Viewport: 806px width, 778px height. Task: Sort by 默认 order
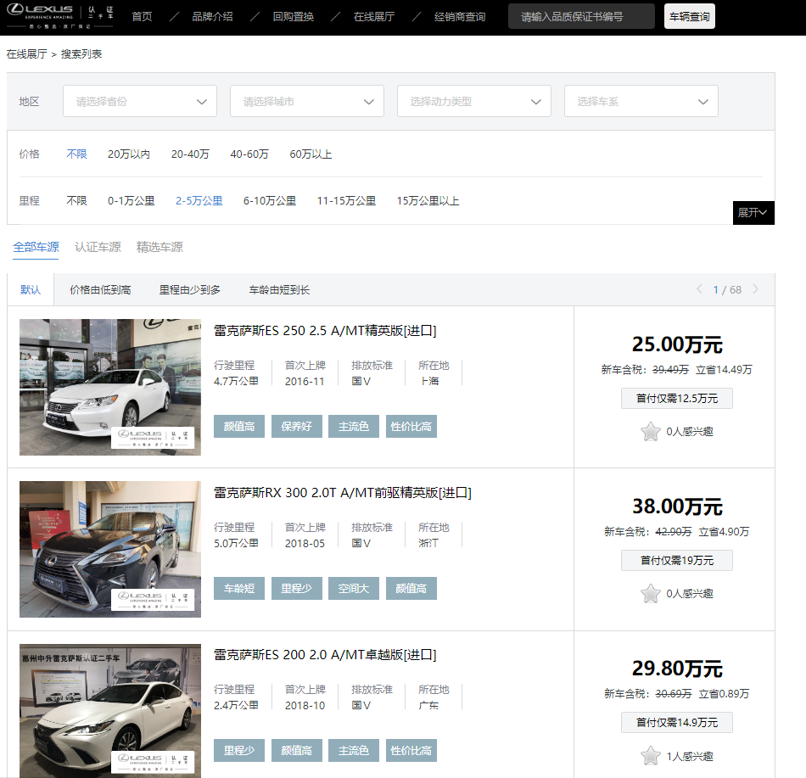[31, 290]
